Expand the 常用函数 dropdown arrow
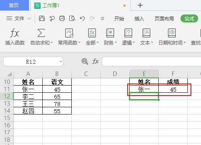This screenshot has height=145, width=201. tap(79, 43)
